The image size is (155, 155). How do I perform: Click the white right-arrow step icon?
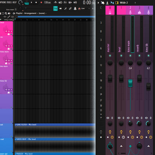tap(60, 9)
